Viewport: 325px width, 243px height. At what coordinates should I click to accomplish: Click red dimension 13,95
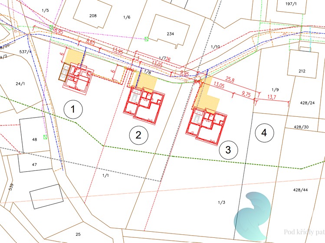(118, 51)
